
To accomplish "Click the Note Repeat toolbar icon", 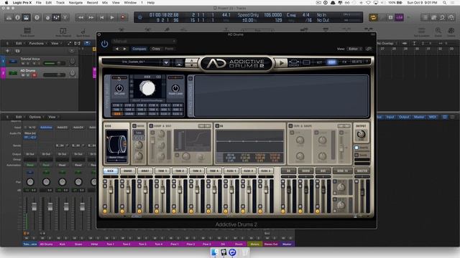I will click(63, 32).
